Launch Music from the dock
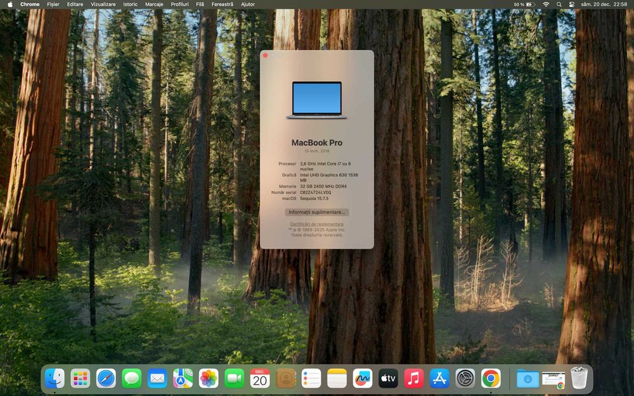The width and height of the screenshot is (634, 396). [414, 379]
